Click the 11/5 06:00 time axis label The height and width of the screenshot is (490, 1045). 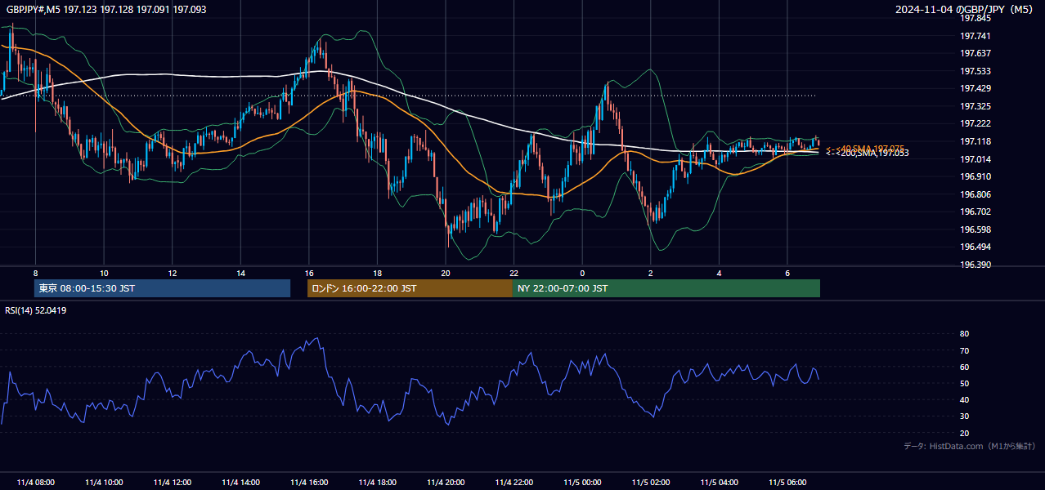[788, 482]
